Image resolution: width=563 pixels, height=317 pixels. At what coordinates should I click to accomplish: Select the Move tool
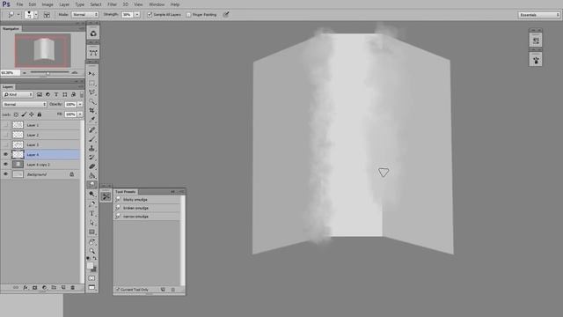click(x=91, y=74)
